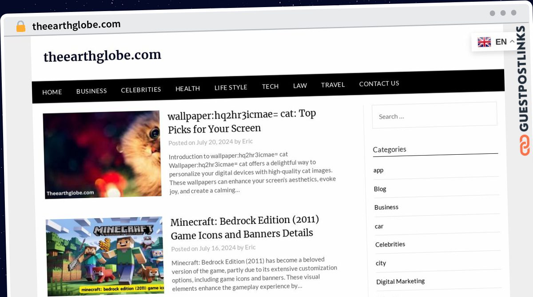Viewport: 533px width, 297px height.
Task: Select the LAW menu item
Action: (300, 86)
